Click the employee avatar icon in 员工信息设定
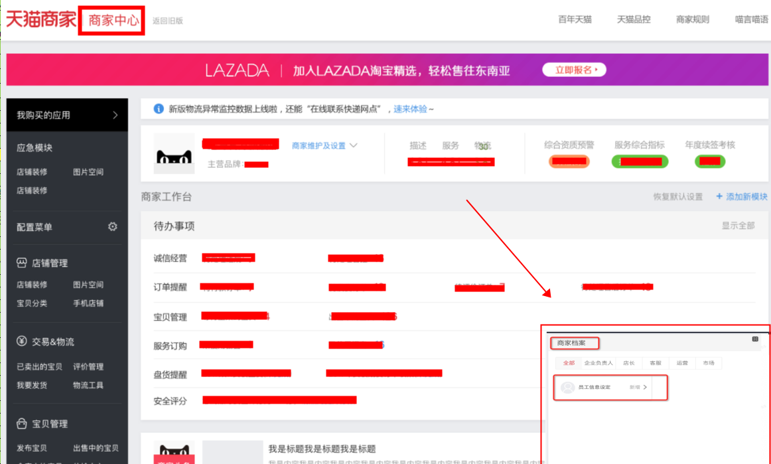This screenshot has height=464, width=771. point(568,387)
